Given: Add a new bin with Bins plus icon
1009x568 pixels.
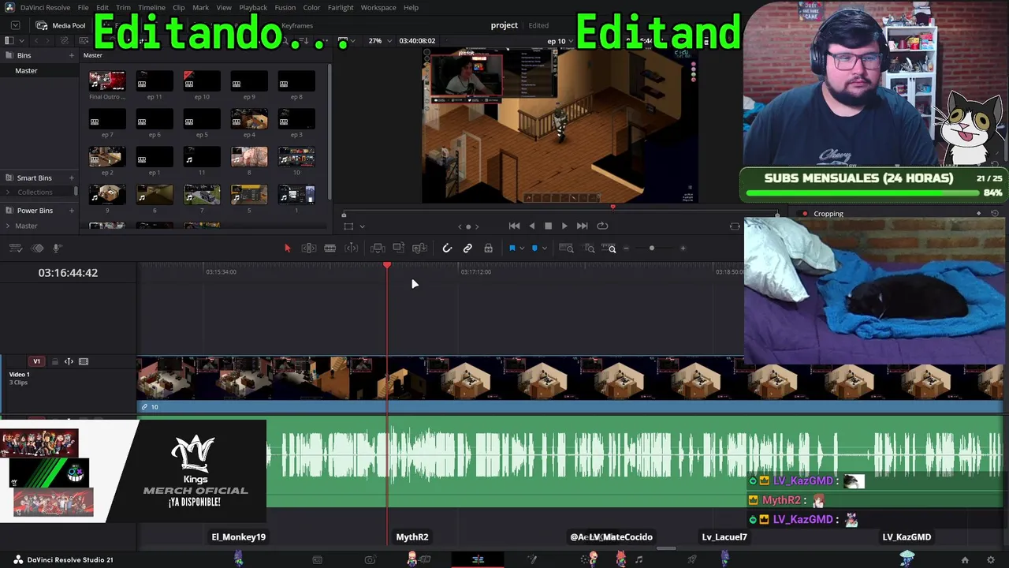Looking at the screenshot, I should [x=71, y=55].
